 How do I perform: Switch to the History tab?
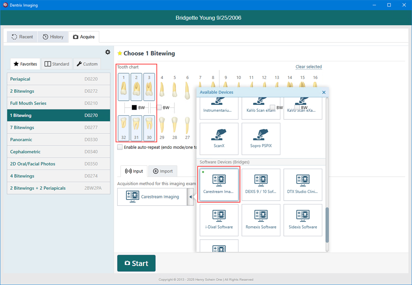[53, 37]
